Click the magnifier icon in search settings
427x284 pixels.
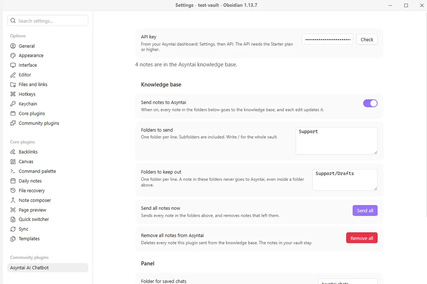[13, 21]
